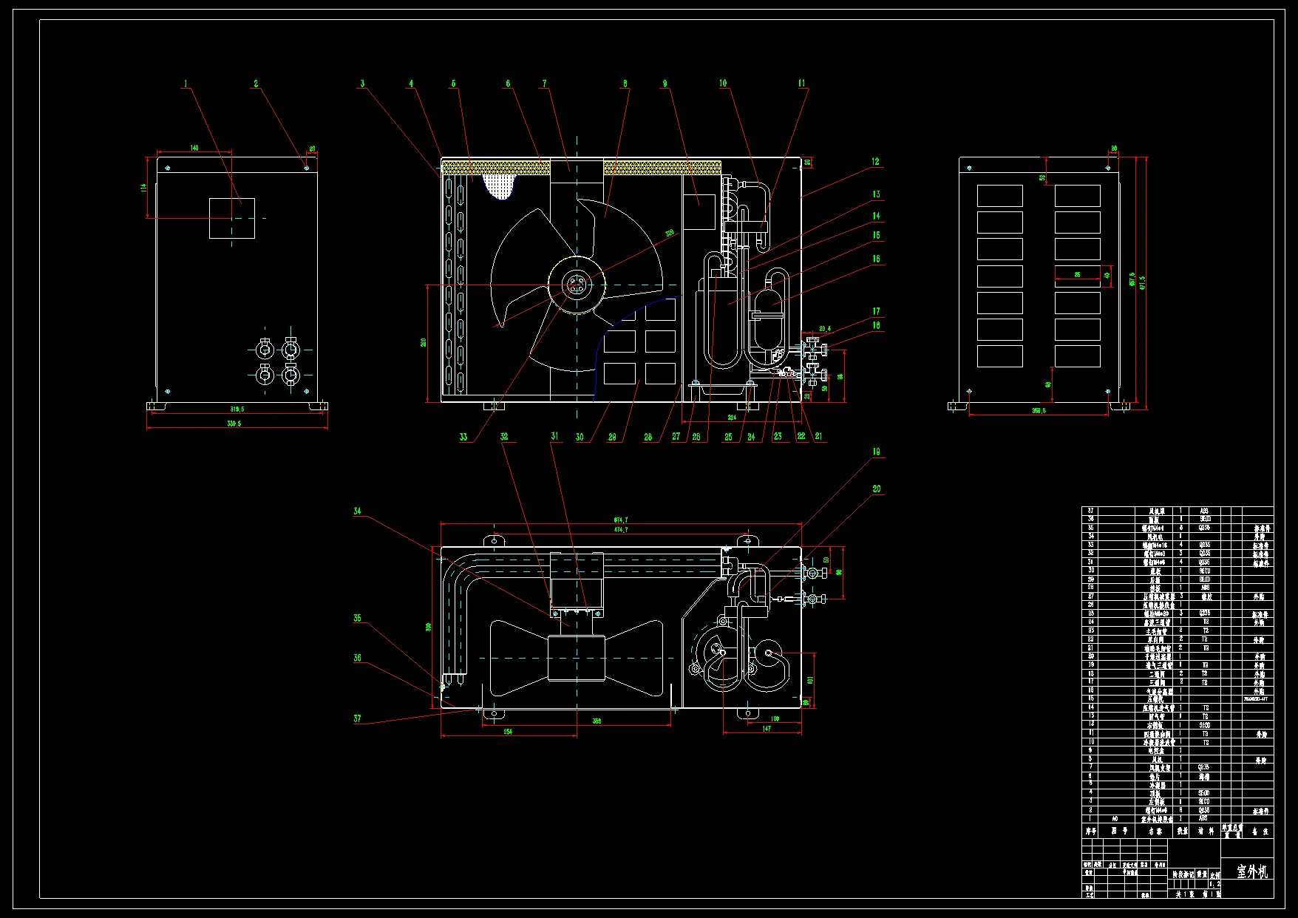Select leader callout label 7 above front view
The height and width of the screenshot is (918, 1298).
pos(545,84)
